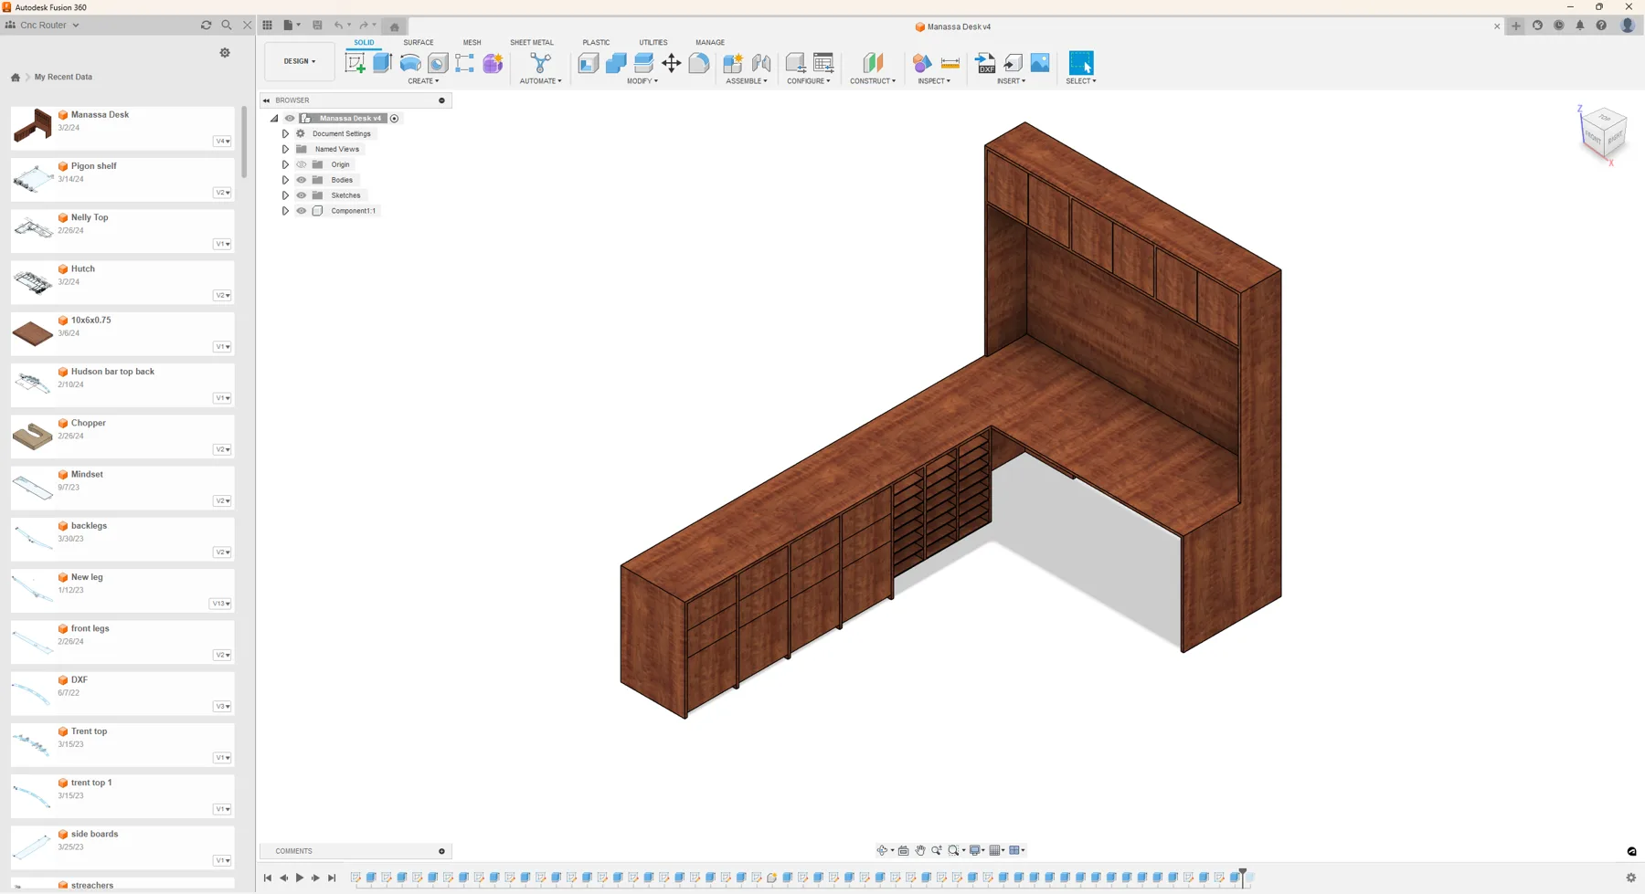
Task: Expand the Document Settings node
Action: pyautogui.click(x=285, y=134)
